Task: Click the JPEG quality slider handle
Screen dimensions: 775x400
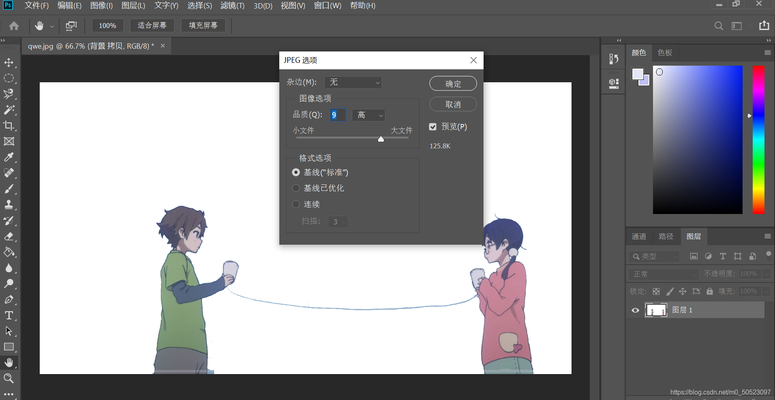Action: [381, 139]
